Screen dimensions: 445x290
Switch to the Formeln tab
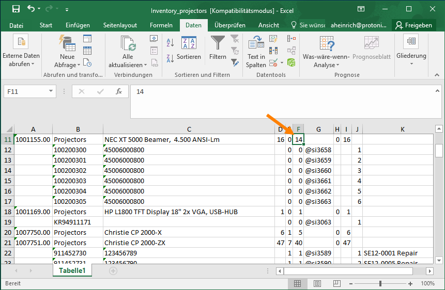click(161, 25)
